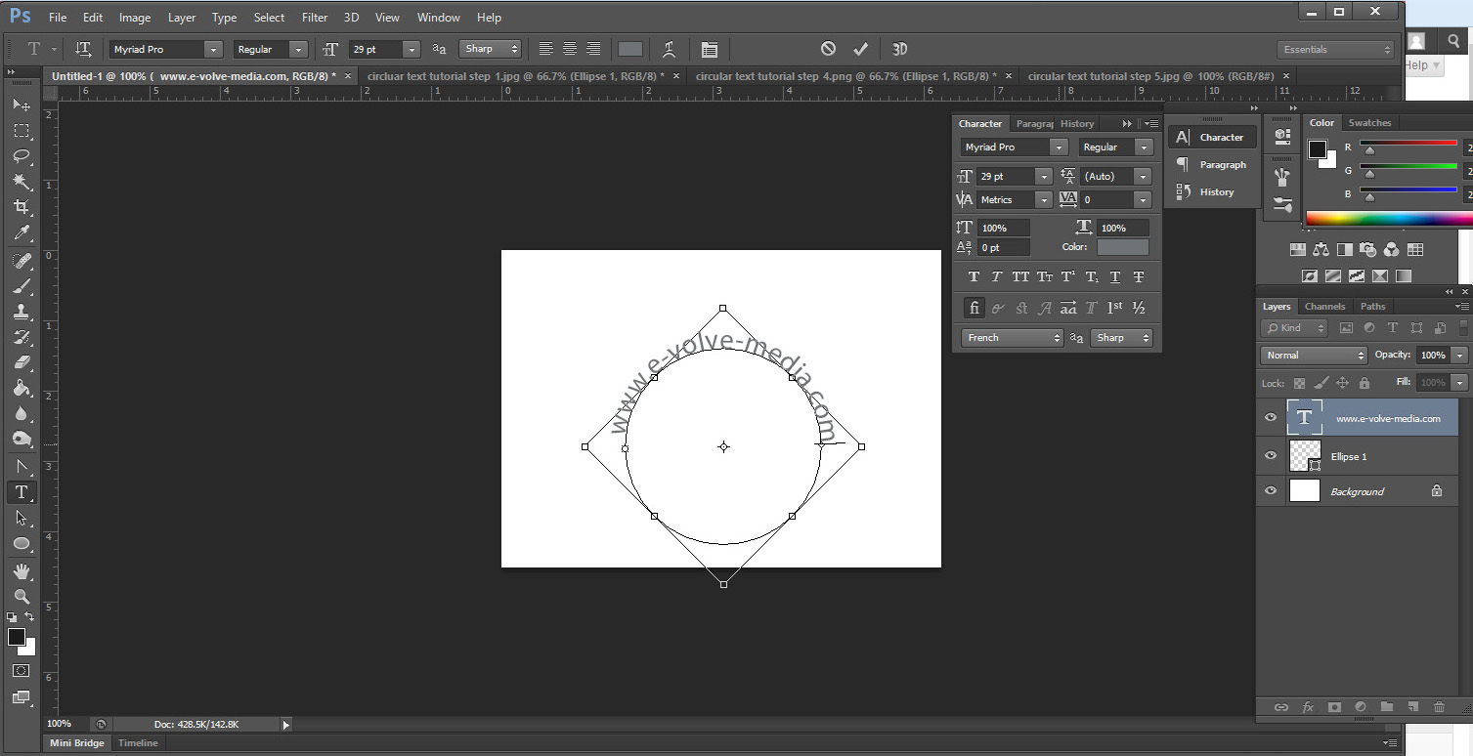Click the text color swatch in Character panel
The height and width of the screenshot is (756, 1473).
click(x=1123, y=247)
